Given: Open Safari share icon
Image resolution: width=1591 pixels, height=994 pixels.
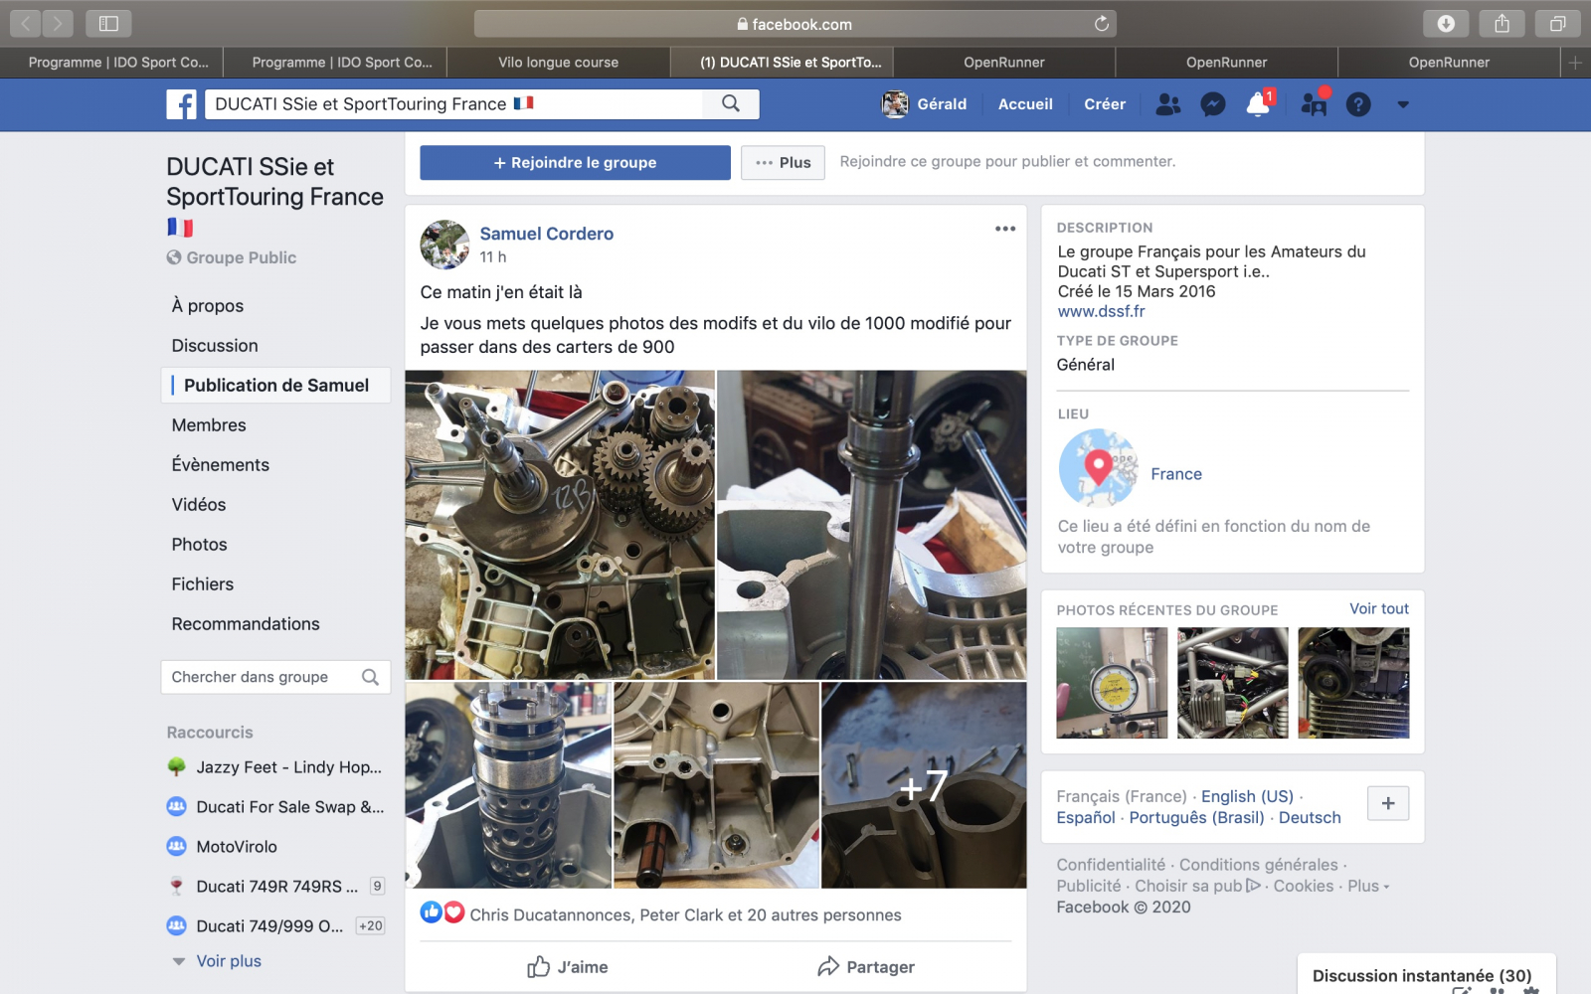Looking at the screenshot, I should coord(1502,23).
